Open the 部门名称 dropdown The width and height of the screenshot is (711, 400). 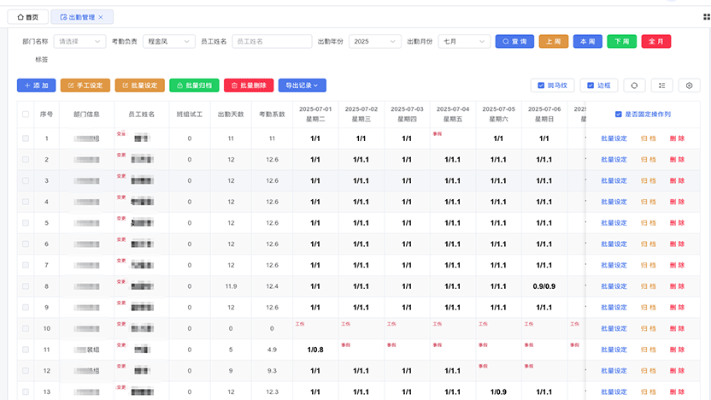click(79, 41)
